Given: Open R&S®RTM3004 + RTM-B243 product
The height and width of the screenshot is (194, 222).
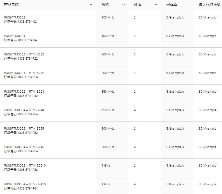Looking at the screenshot, I should click(x=24, y=110).
